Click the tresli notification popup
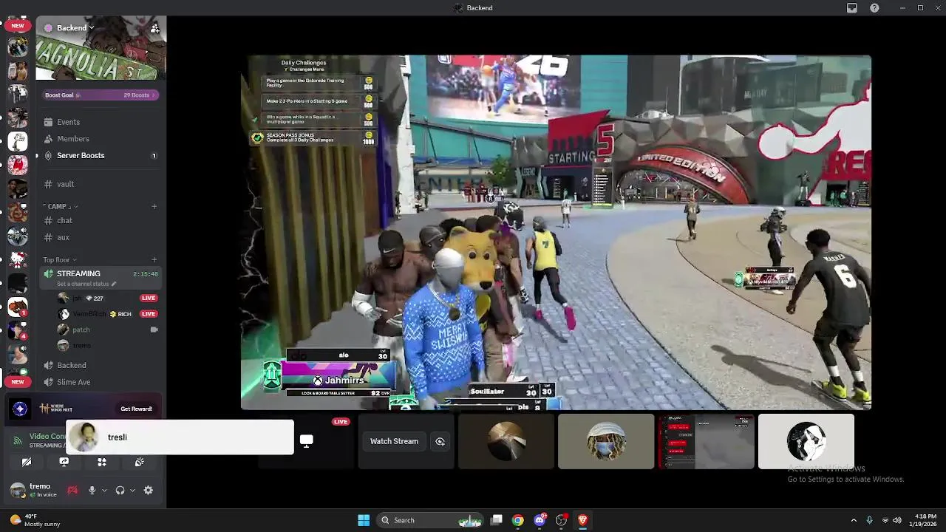This screenshot has width=946, height=532. [x=180, y=437]
